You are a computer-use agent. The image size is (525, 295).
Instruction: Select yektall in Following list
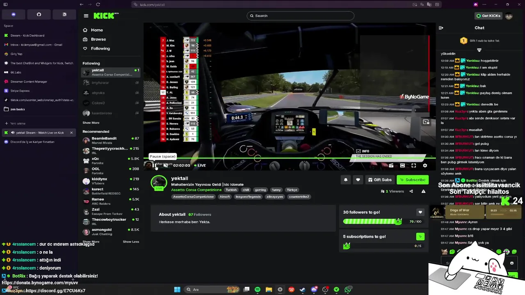pos(111,72)
